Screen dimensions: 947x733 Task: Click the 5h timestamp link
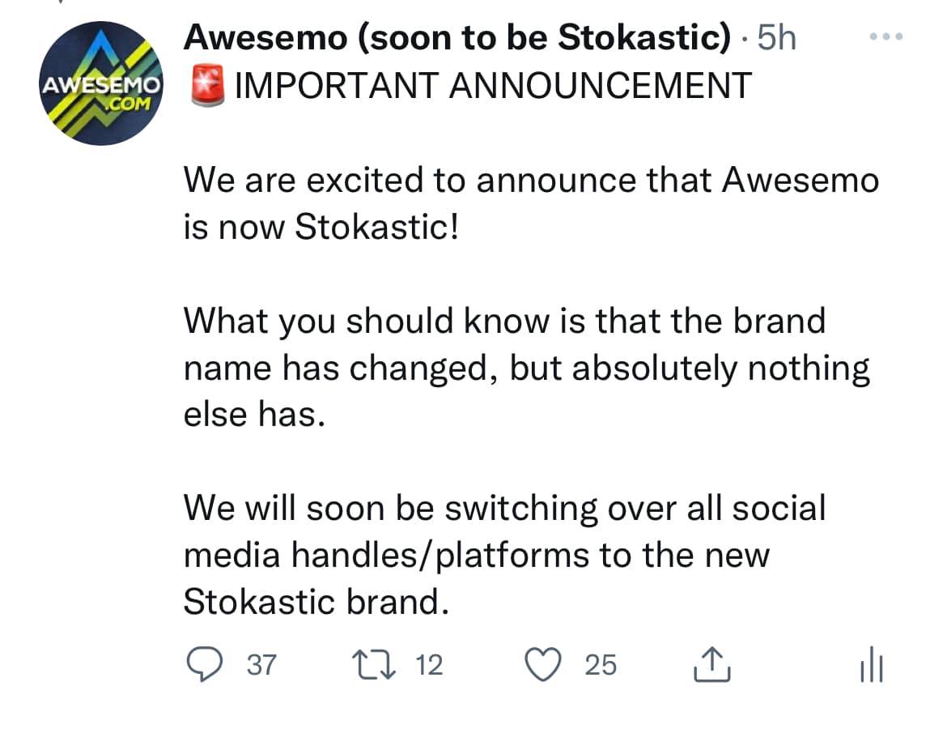click(x=777, y=37)
